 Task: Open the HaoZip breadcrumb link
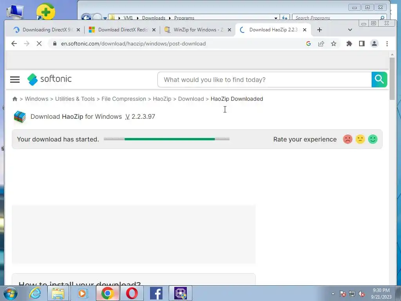point(162,99)
